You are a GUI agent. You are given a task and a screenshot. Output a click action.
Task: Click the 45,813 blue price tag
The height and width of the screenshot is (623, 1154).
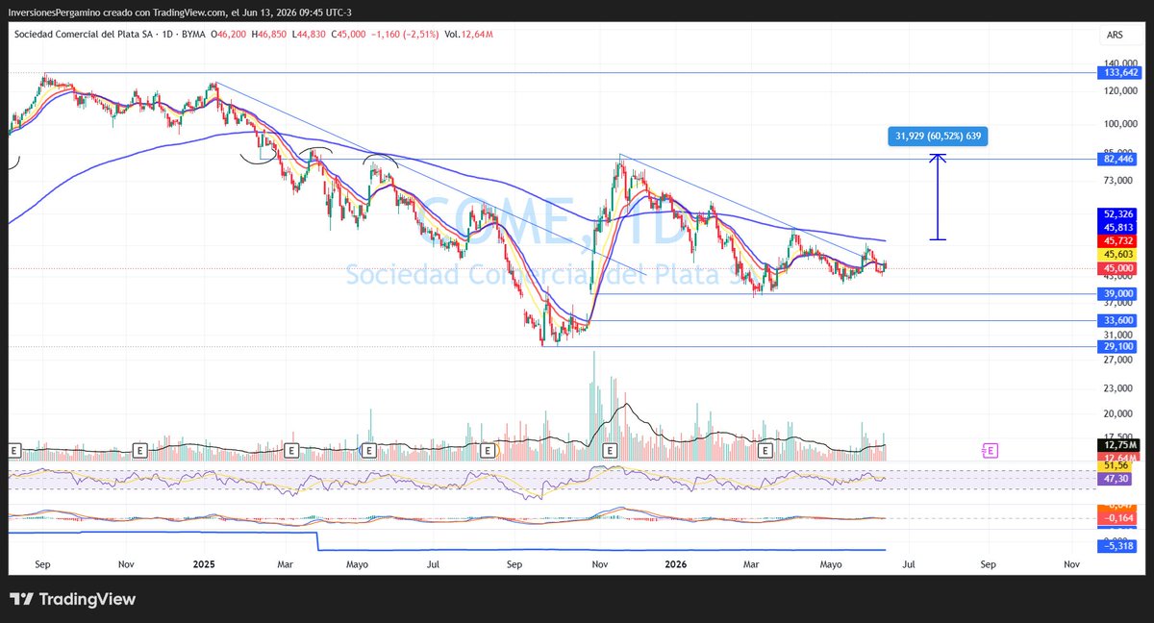tap(1120, 227)
